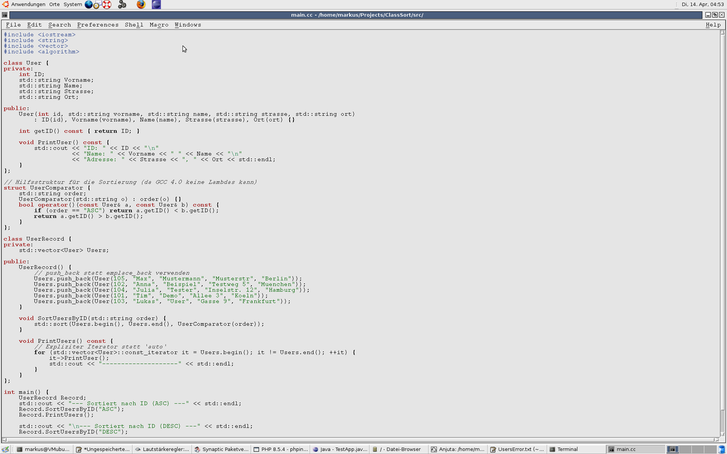Click the 'struct UserComparator {' line
The image size is (727, 454).
pyautogui.click(x=47, y=188)
